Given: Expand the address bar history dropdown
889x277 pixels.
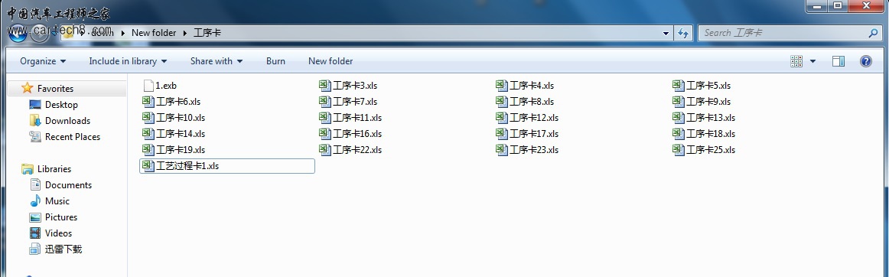Looking at the screenshot, I should click(666, 33).
